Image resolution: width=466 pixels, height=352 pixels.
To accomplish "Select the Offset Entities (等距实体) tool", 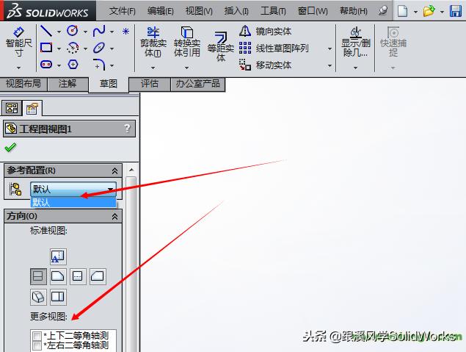I will [x=220, y=46].
